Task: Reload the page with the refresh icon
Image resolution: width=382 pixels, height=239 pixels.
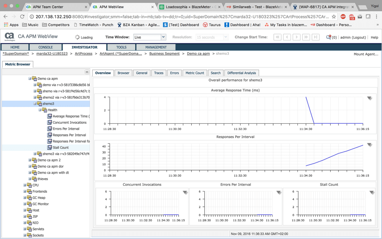Action: coord(22,16)
